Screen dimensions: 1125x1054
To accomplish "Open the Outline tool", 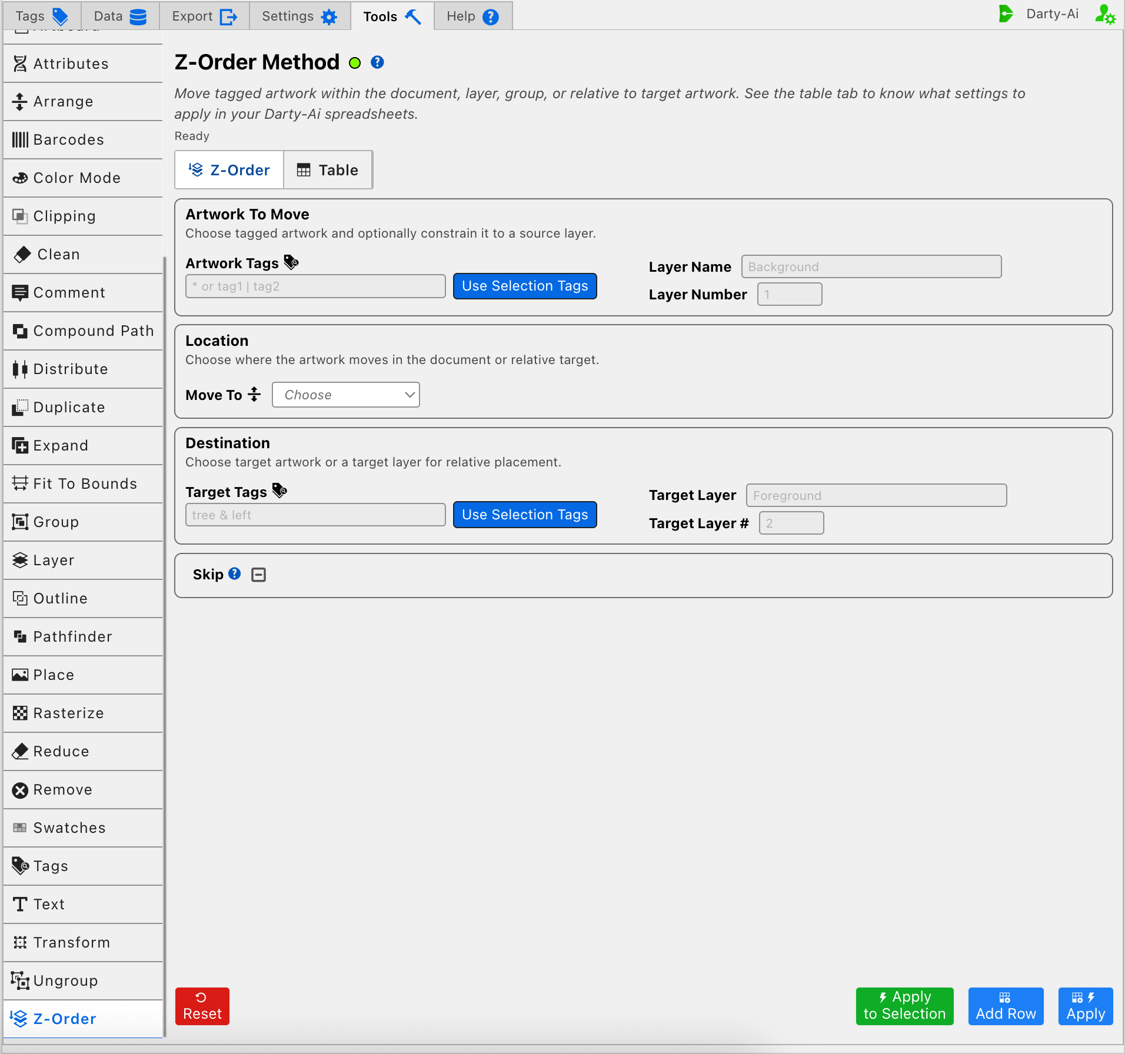I will pos(83,599).
